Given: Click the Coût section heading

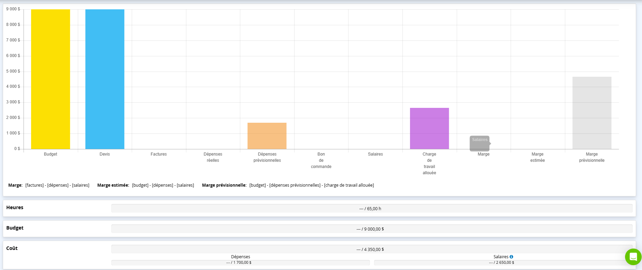Looking at the screenshot, I should [x=12, y=248].
